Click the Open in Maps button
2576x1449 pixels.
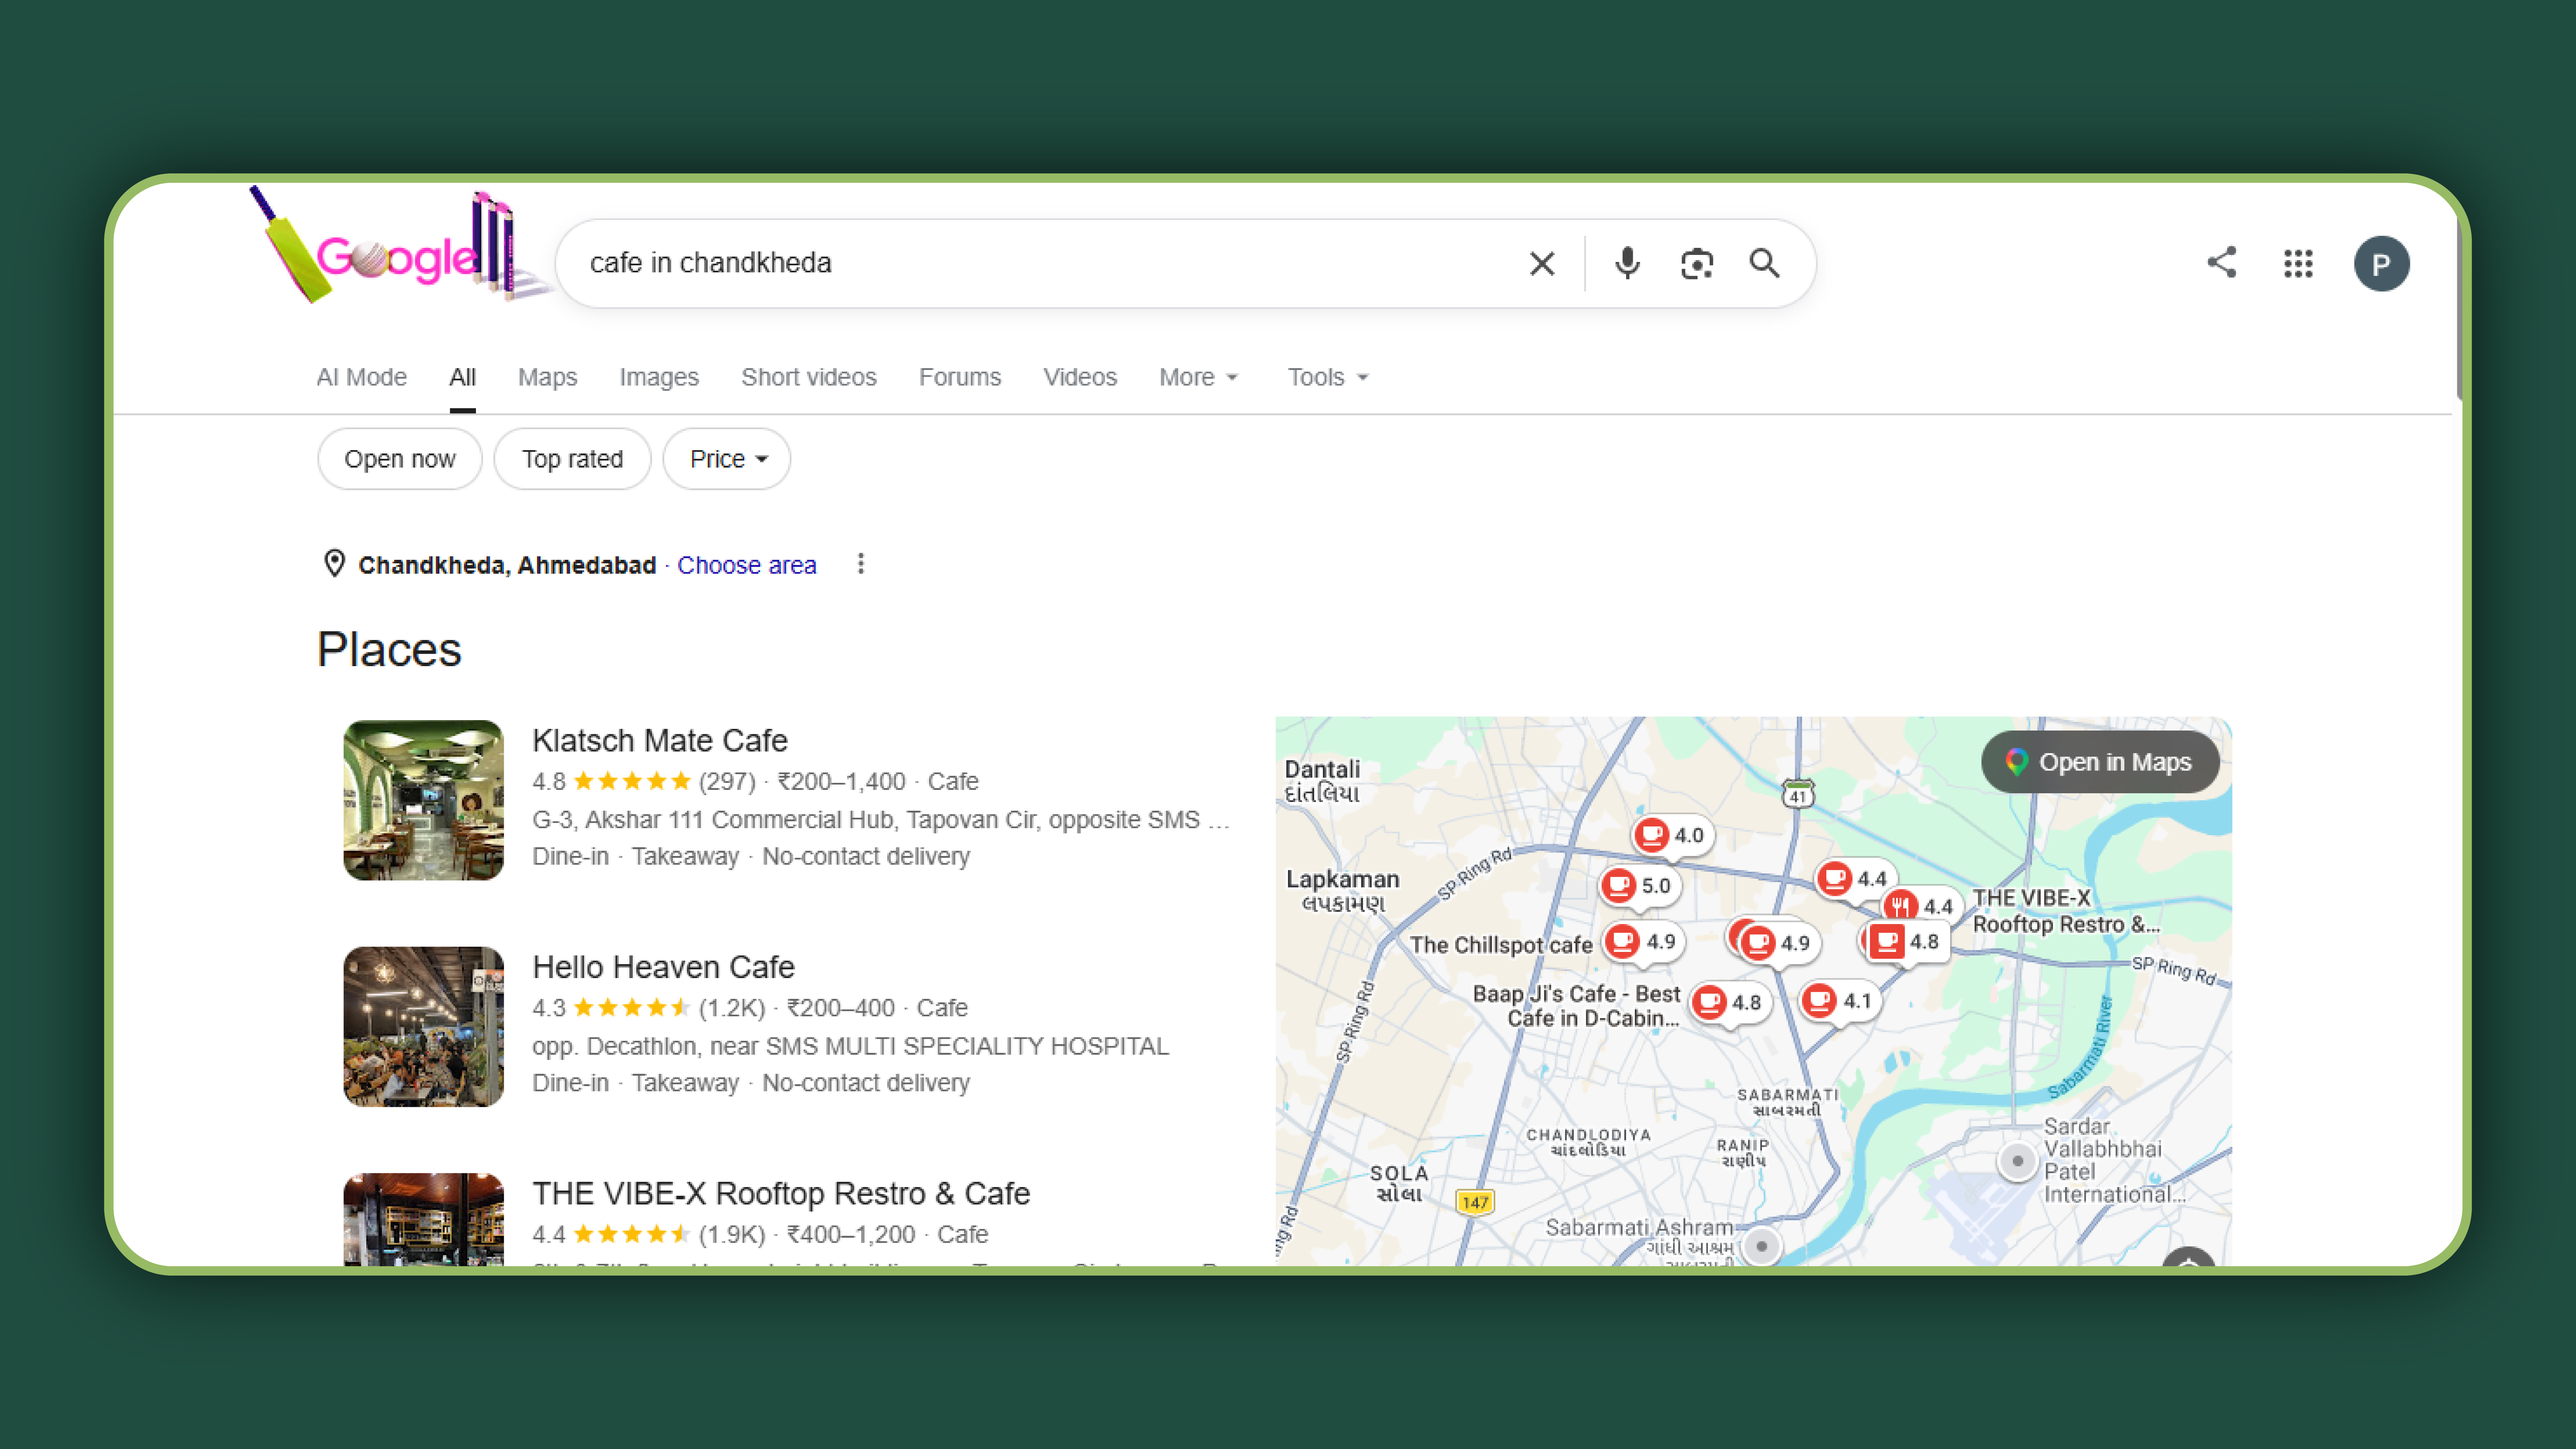[2100, 762]
